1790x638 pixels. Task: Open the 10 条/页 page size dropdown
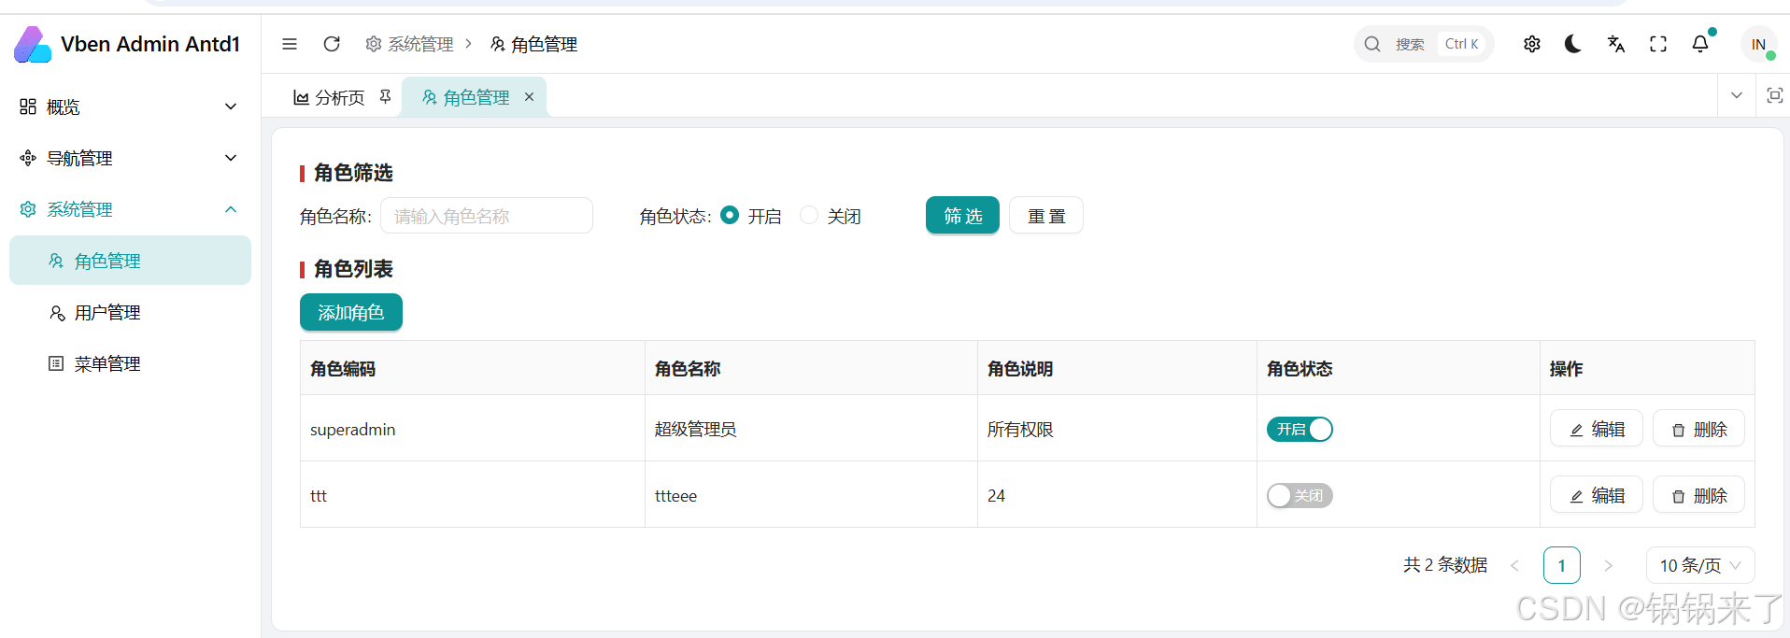1700,565
